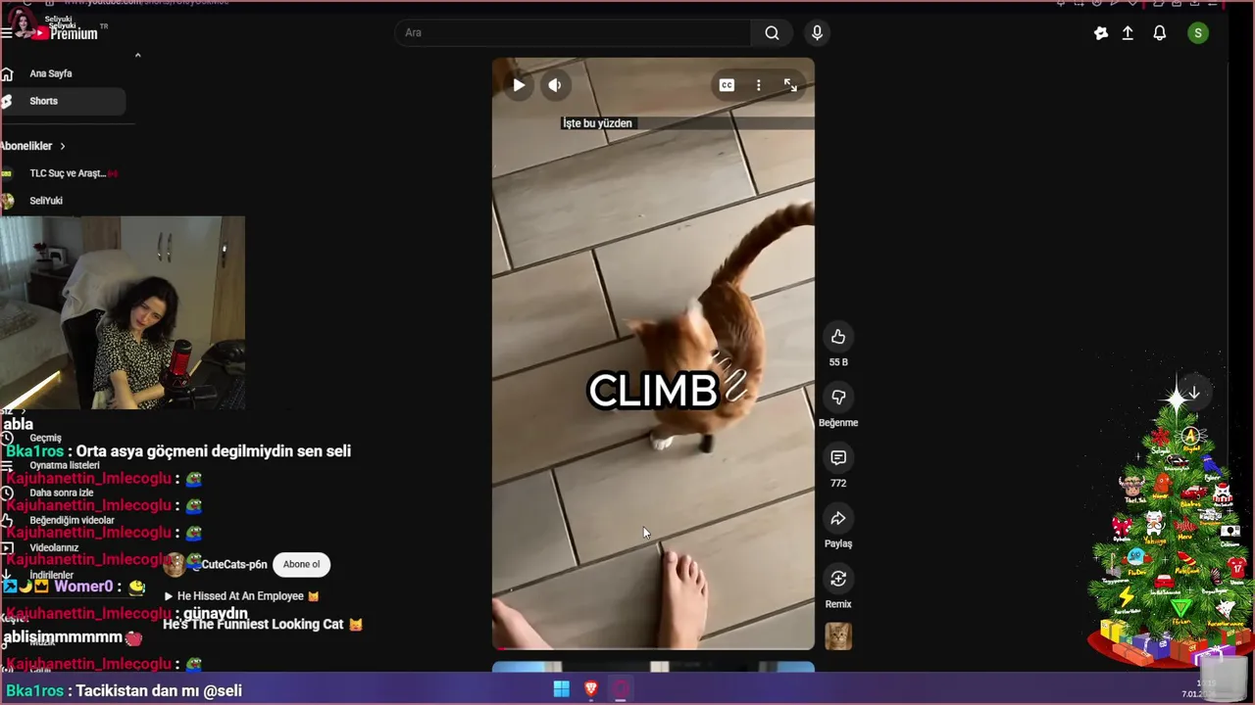Click the İşte bu yüzden caption text
The height and width of the screenshot is (705, 1255).
(x=597, y=123)
